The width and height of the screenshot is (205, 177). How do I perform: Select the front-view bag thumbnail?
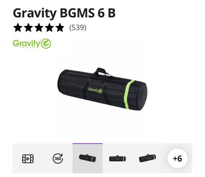coord(117,159)
